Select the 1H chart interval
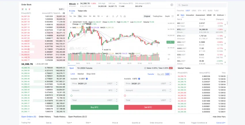The width and height of the screenshot is (245, 125). tap(90, 16)
